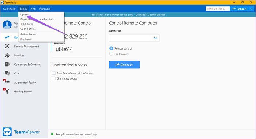
Task: Click the green connection status indicator
Action: pyautogui.click(x=52, y=134)
